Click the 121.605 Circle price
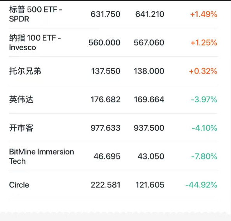231x221 pixels. pyautogui.click(x=150, y=185)
